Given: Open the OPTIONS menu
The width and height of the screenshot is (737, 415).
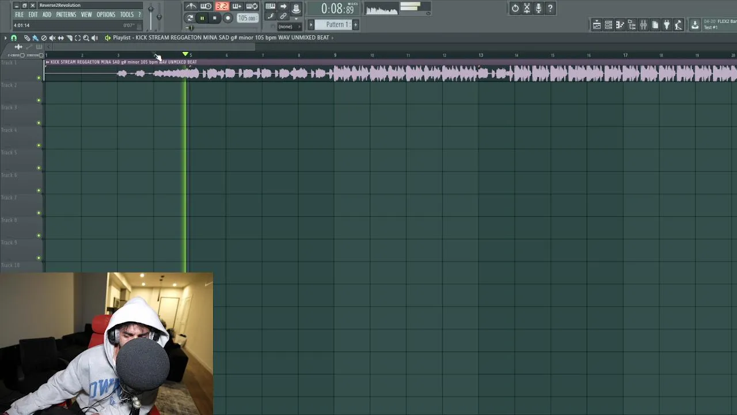Looking at the screenshot, I should [x=106, y=14].
